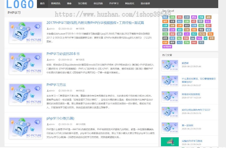Click the 体育新闻 tag
This screenshot has height=148, width=226.
(167, 47)
